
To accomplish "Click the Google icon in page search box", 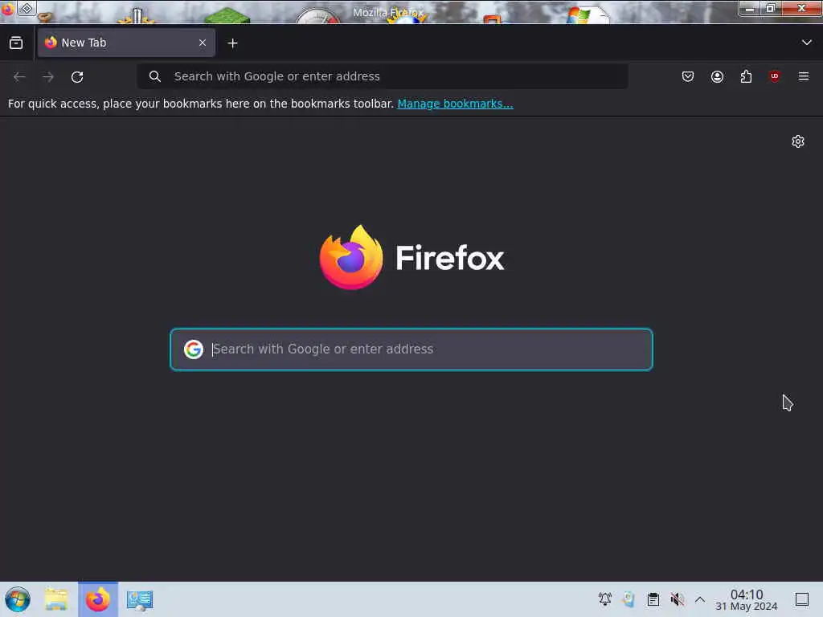I will [x=193, y=349].
